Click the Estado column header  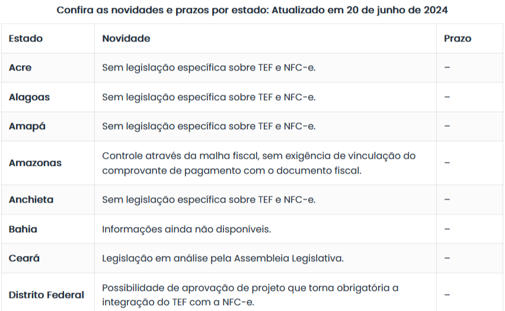tap(25, 39)
